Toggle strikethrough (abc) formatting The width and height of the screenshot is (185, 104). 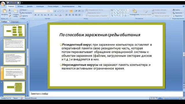click(x=45, y=15)
